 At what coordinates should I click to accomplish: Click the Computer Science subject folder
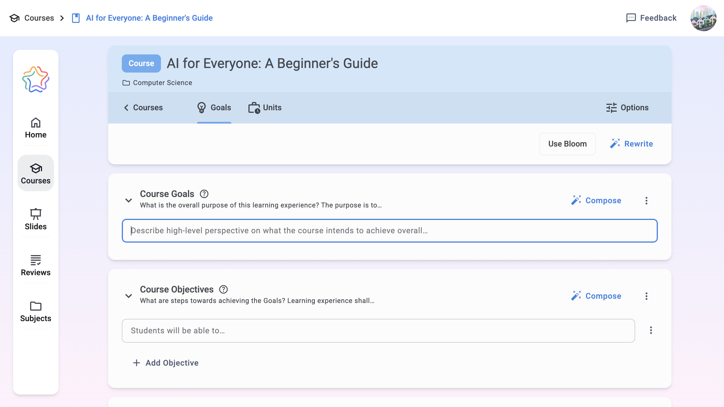[x=157, y=83]
